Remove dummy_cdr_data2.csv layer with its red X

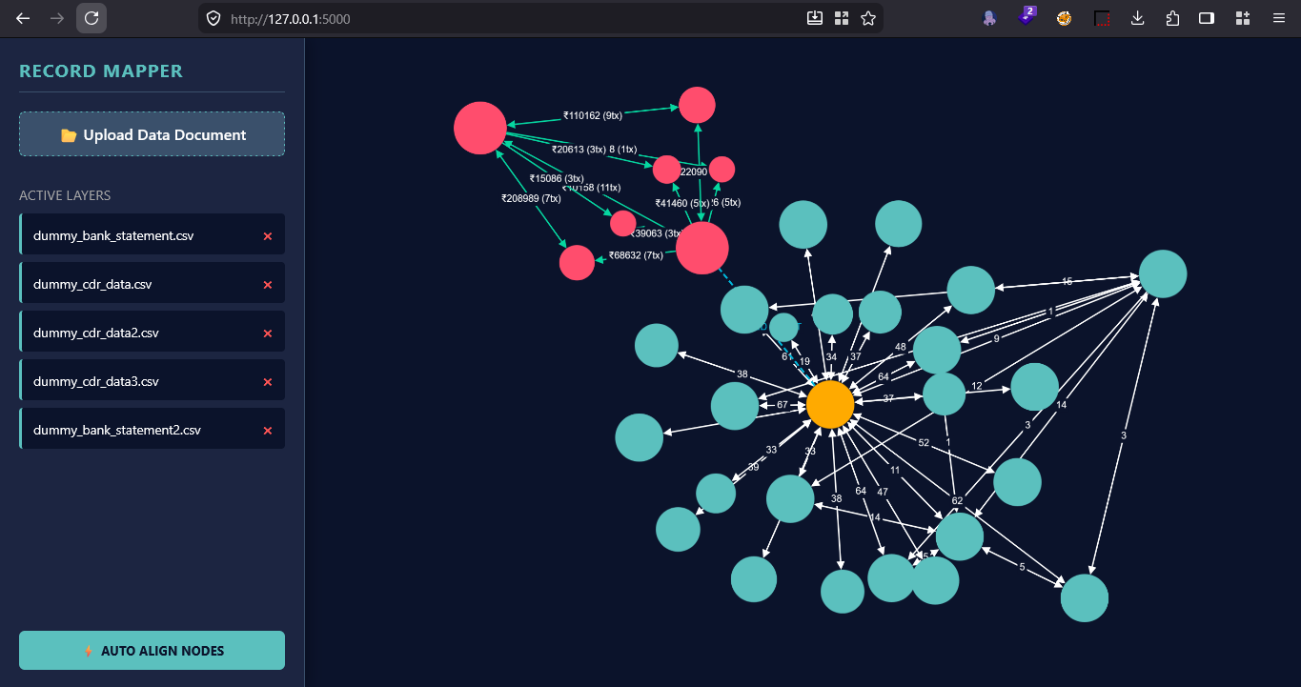click(268, 333)
